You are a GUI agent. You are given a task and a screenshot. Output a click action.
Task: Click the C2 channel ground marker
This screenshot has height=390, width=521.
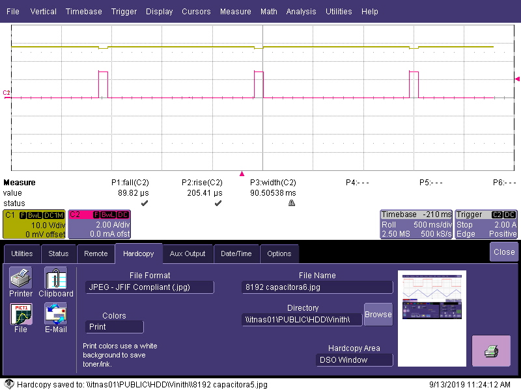pyautogui.click(x=7, y=93)
